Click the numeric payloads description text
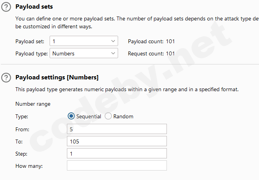 (x=127, y=90)
